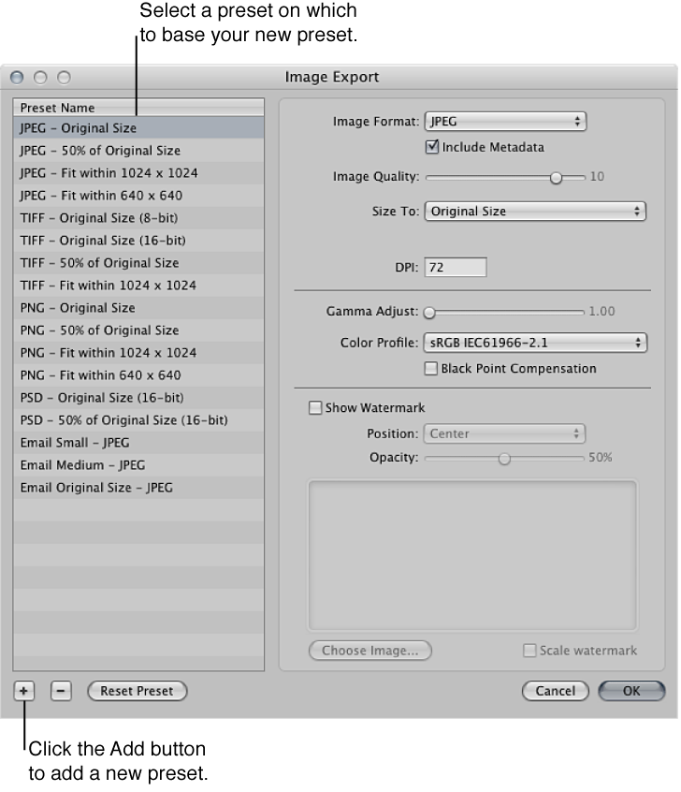Enable Black Point Compensation
The image size is (681, 792).
coord(430,369)
